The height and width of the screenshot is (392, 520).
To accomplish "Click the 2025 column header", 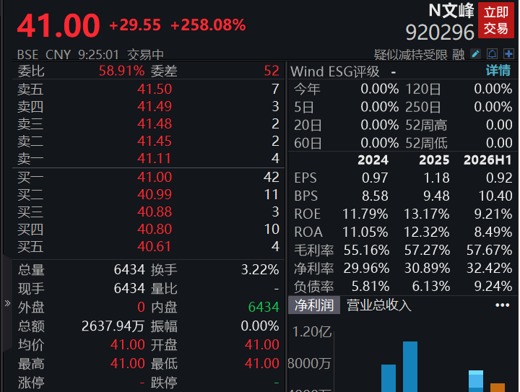I will tap(434, 160).
